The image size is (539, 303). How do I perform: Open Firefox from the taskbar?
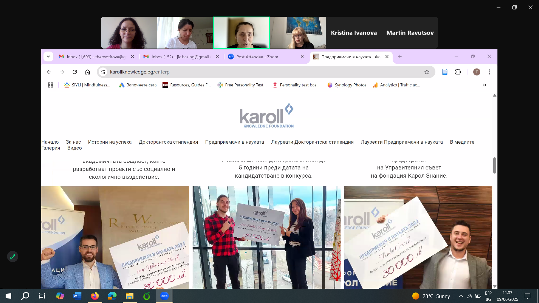click(95, 296)
